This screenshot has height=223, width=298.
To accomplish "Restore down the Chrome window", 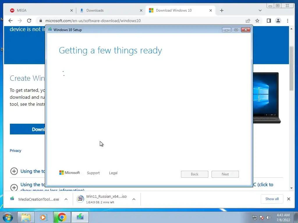I will tap(278, 6).
